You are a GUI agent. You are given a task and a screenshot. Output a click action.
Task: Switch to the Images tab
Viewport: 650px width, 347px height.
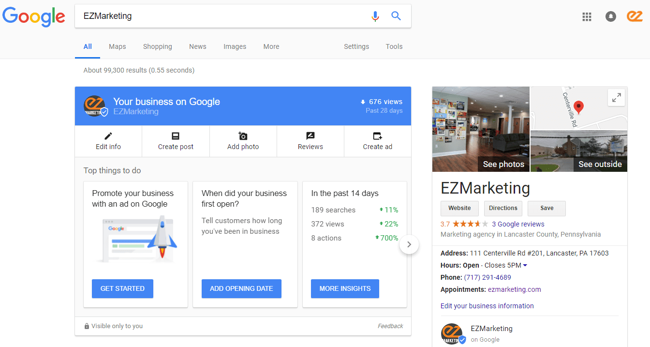[x=235, y=46]
